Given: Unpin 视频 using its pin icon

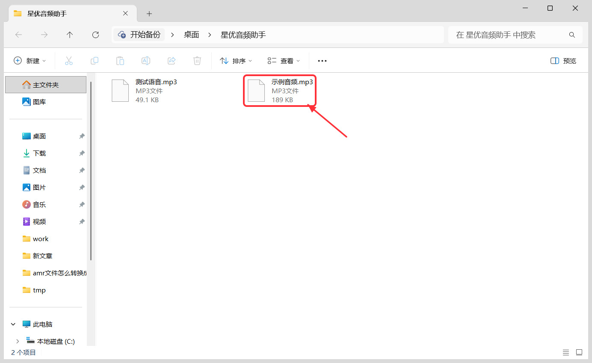Looking at the screenshot, I should [82, 222].
